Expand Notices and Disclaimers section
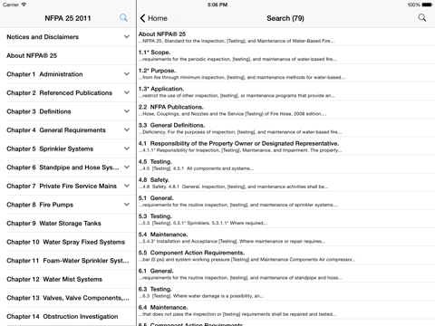This screenshot has width=435, height=326. click(x=127, y=37)
